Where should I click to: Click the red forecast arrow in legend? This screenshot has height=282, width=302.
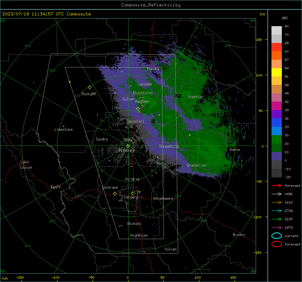[x=276, y=185]
